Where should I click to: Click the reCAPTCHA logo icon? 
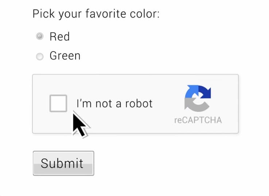point(198,98)
